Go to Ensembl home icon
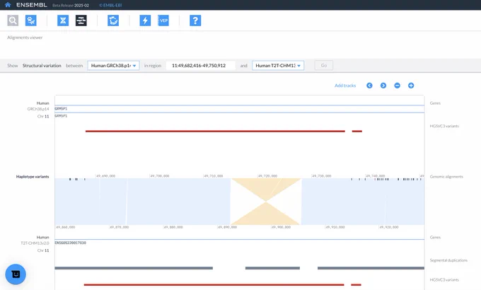The width and height of the screenshot is (481, 290). click(x=8, y=5)
